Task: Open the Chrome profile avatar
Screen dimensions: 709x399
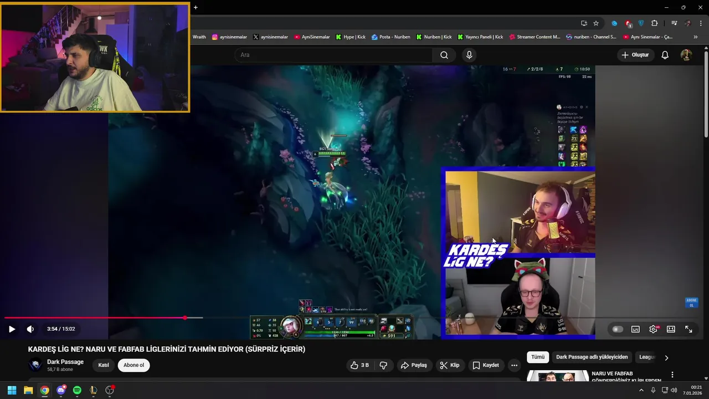Action: coord(688,23)
